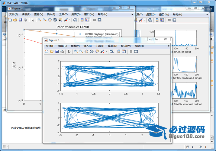Click Brush tool in rear figure toolbar
This screenshot has width=216, height=151.
click(x=141, y=20)
